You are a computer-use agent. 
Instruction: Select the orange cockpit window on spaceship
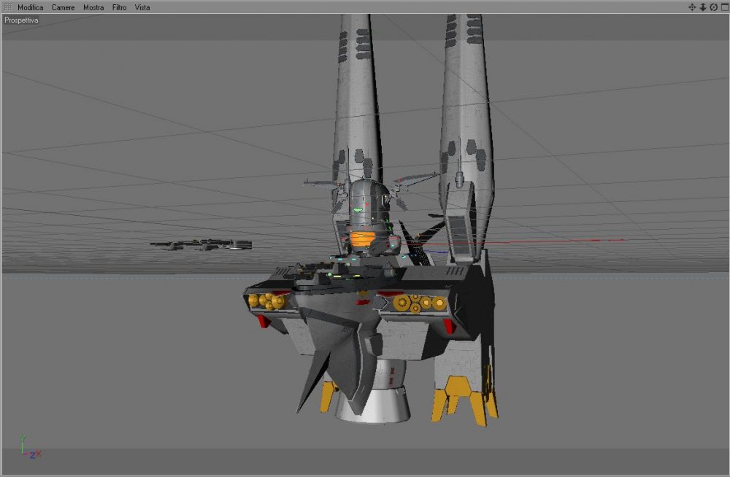[363, 239]
